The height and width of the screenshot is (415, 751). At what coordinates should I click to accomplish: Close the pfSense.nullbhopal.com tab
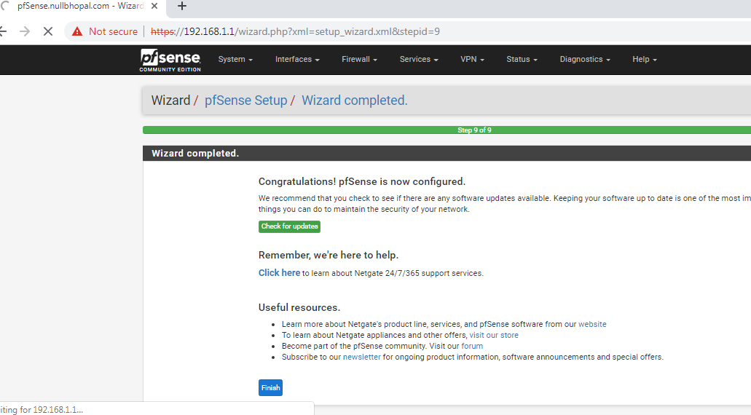click(154, 7)
